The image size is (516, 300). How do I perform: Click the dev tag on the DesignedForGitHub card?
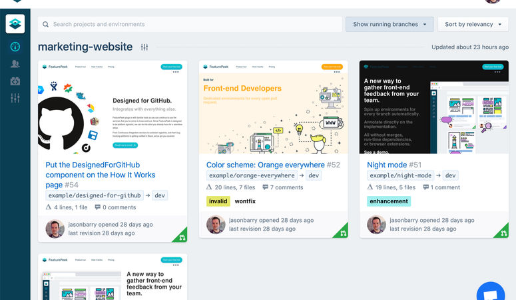pyautogui.click(x=160, y=195)
